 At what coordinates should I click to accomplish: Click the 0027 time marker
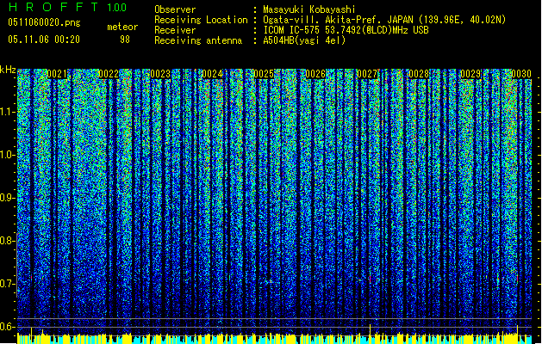pyautogui.click(x=367, y=74)
